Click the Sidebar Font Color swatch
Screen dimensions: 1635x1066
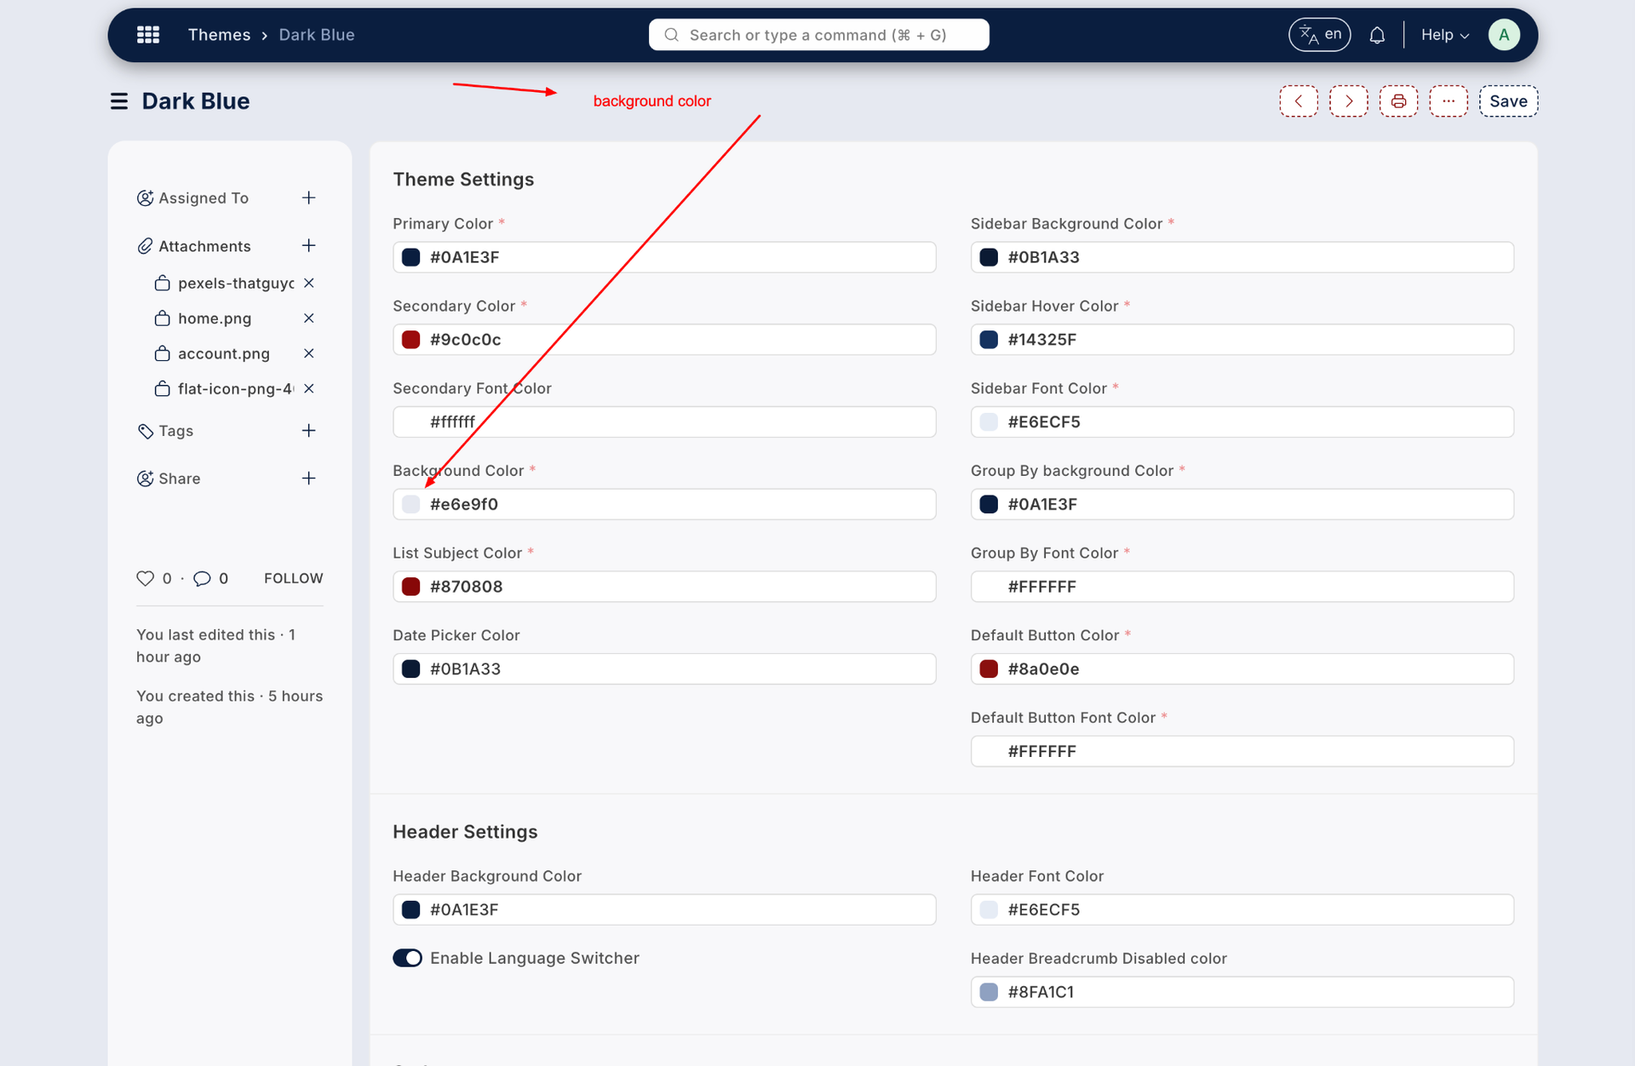[989, 422]
